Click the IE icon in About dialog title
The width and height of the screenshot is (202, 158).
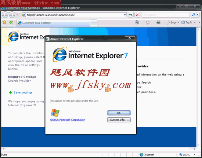(x=48, y=39)
